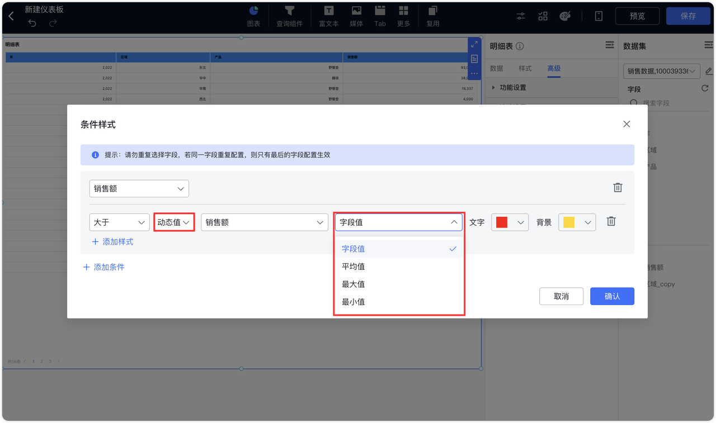Delete the style rule row
Screen dimensions: 716x423
[x=611, y=222]
